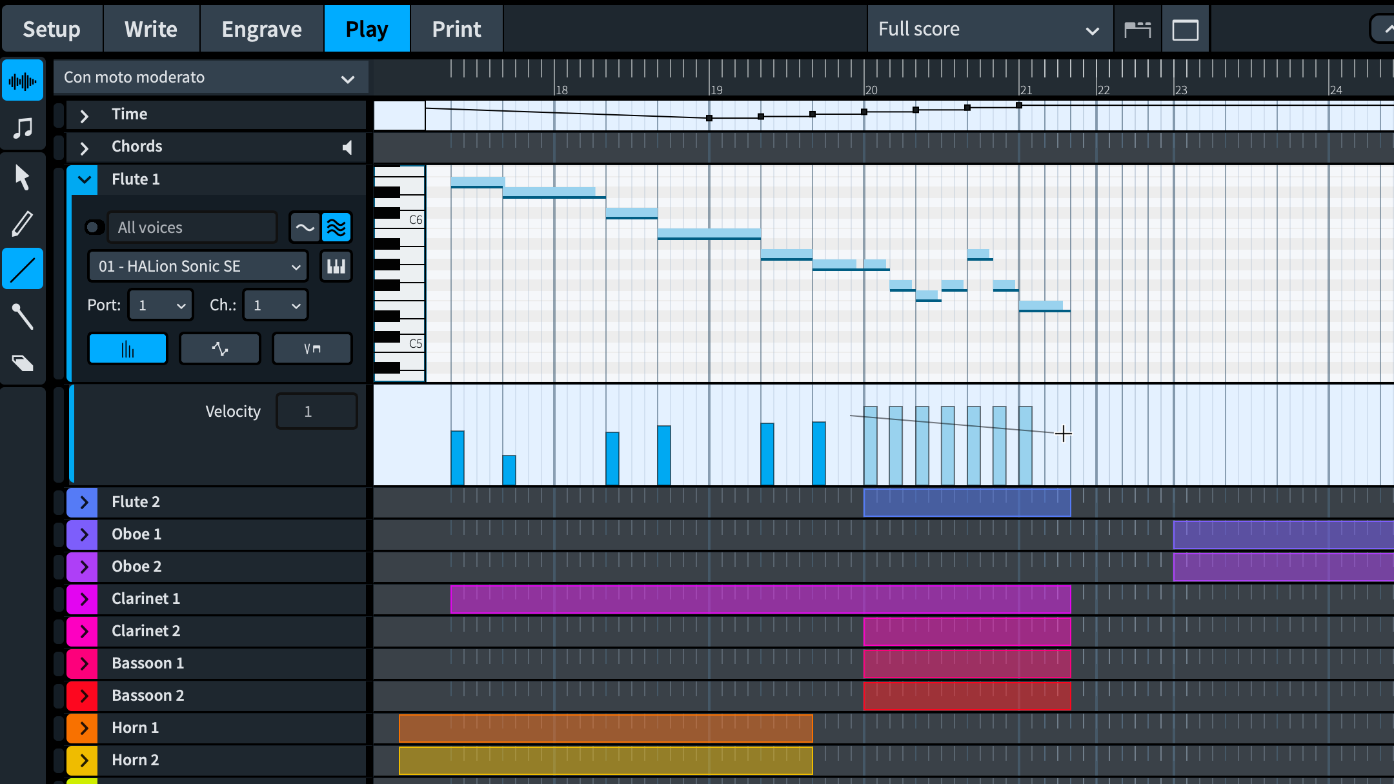The height and width of the screenshot is (784, 1394).
Task: Select the Oboe 1 purple region
Action: click(x=1283, y=534)
